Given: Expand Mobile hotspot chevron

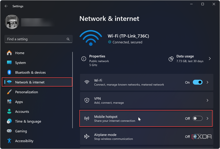Looking at the screenshot, I should coord(207,118).
